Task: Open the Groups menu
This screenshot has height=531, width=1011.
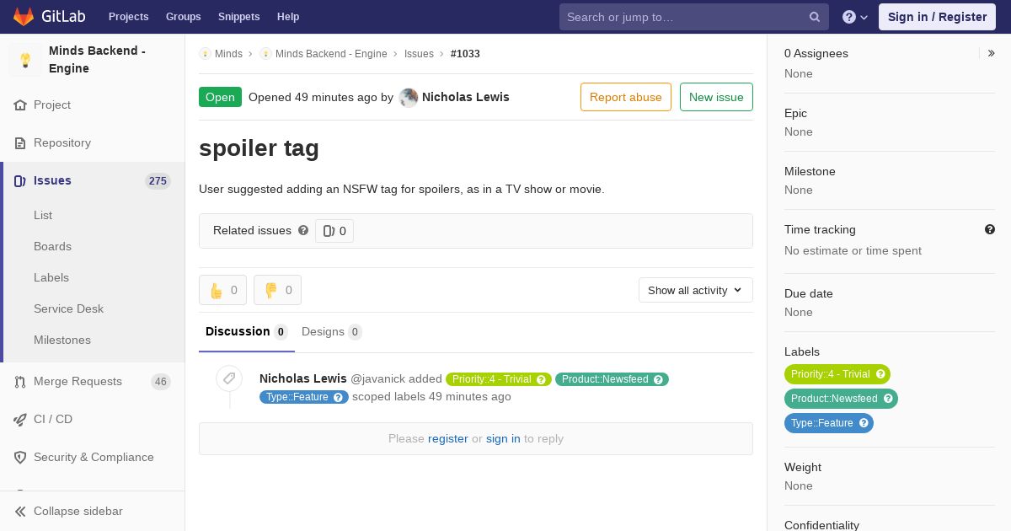Action: point(183,17)
